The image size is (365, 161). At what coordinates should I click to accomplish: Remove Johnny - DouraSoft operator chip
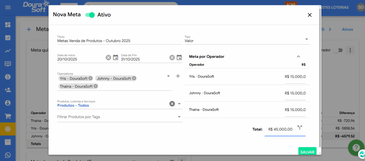[x=134, y=78]
